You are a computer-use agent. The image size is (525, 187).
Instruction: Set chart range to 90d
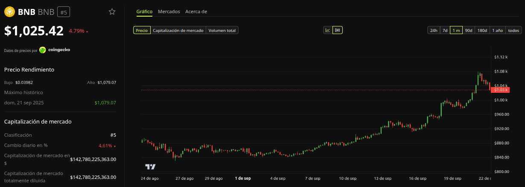pyautogui.click(x=469, y=30)
